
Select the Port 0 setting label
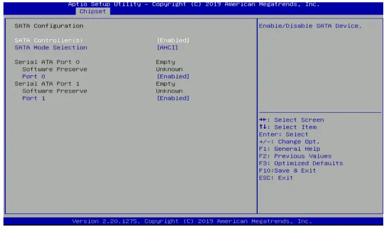(33, 77)
